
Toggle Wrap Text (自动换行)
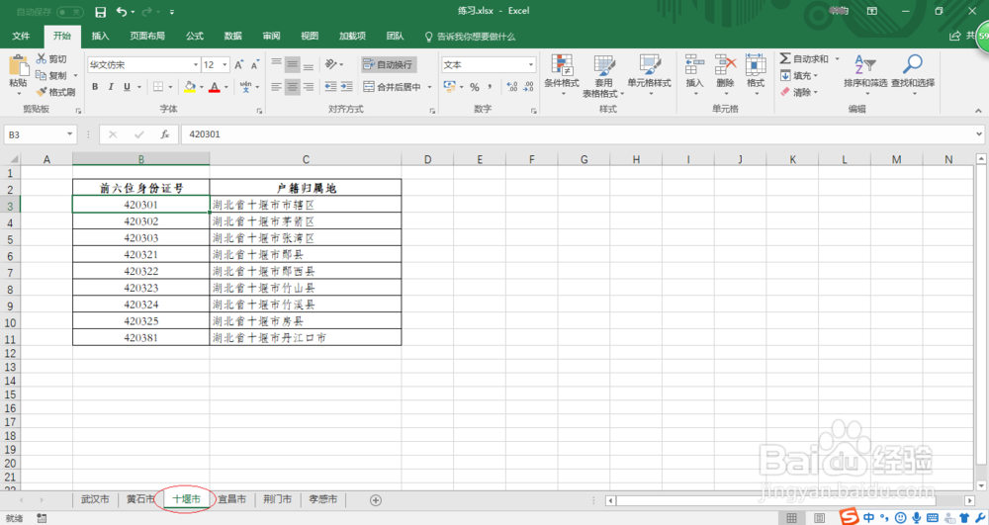[x=388, y=64]
